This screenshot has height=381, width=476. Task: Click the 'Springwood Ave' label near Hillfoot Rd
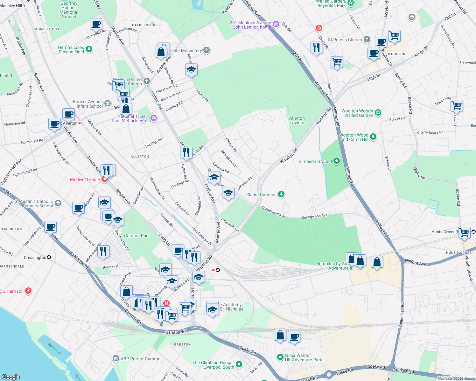coord(315,217)
